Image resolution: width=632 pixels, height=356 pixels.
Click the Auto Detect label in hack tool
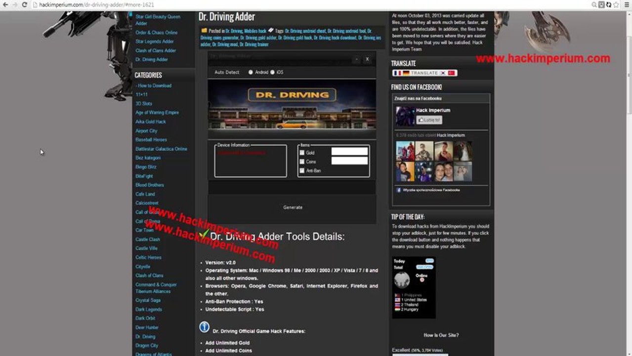point(227,72)
